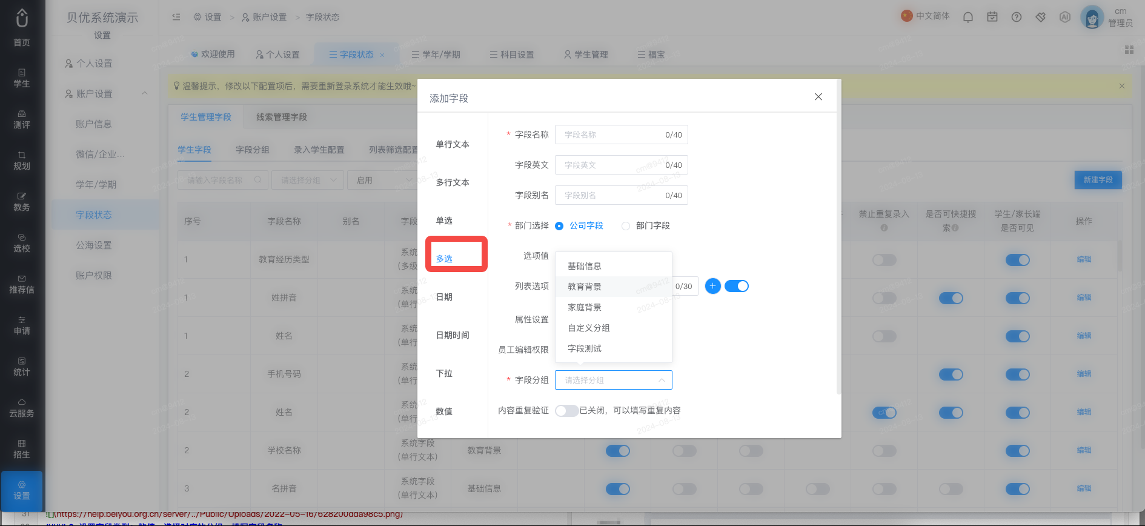1145x526 pixels.
Task: Toggle the 列表选项 blue switch
Action: click(x=737, y=286)
